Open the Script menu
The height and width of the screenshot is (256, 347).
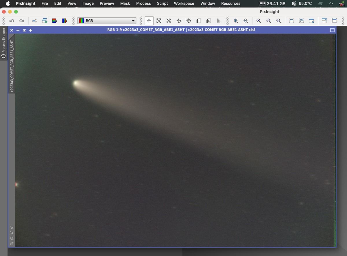tap(162, 3)
